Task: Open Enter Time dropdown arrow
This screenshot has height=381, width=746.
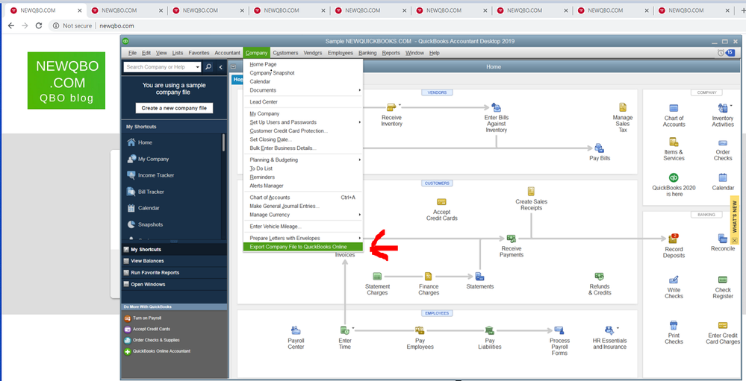Action: [x=353, y=328]
